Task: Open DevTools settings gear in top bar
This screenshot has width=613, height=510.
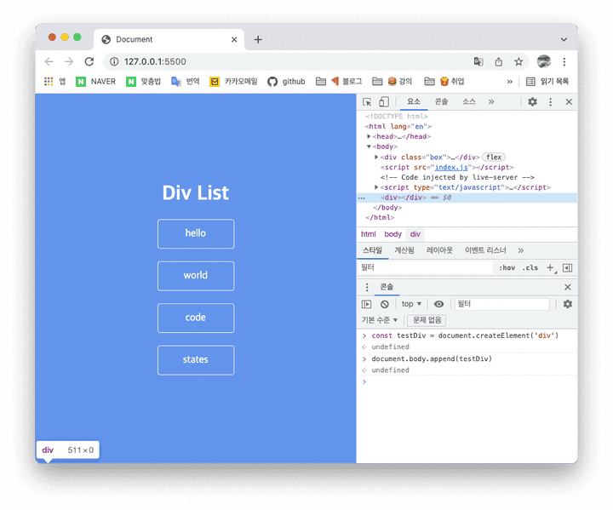Action: (532, 102)
